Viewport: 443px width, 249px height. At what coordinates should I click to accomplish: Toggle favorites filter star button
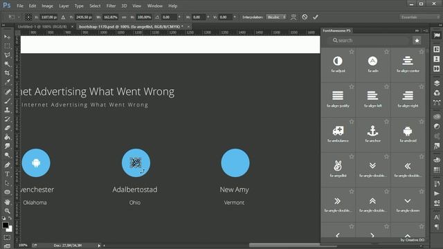tap(417, 41)
